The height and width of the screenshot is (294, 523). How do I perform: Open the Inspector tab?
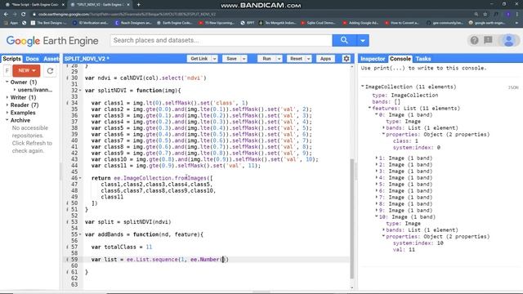(x=373, y=59)
